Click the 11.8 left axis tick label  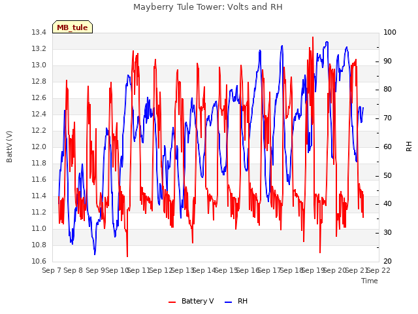39,163
